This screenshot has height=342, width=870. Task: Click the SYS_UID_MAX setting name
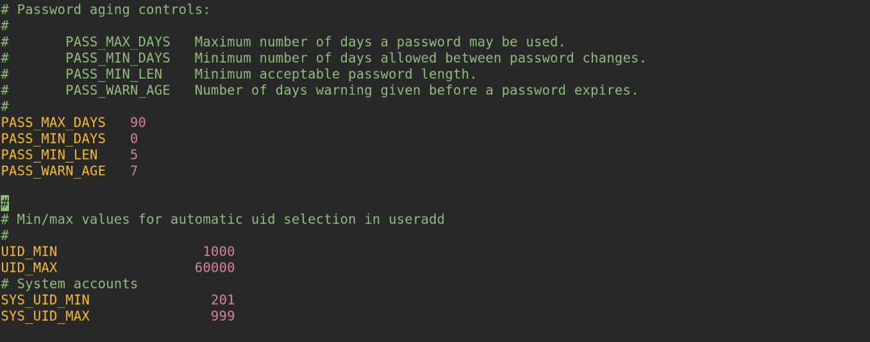click(x=46, y=316)
